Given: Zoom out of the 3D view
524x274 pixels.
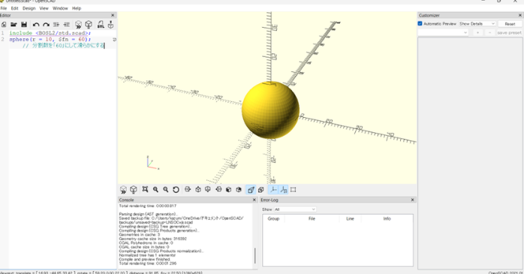Looking at the screenshot, I should pyautogui.click(x=165, y=189).
